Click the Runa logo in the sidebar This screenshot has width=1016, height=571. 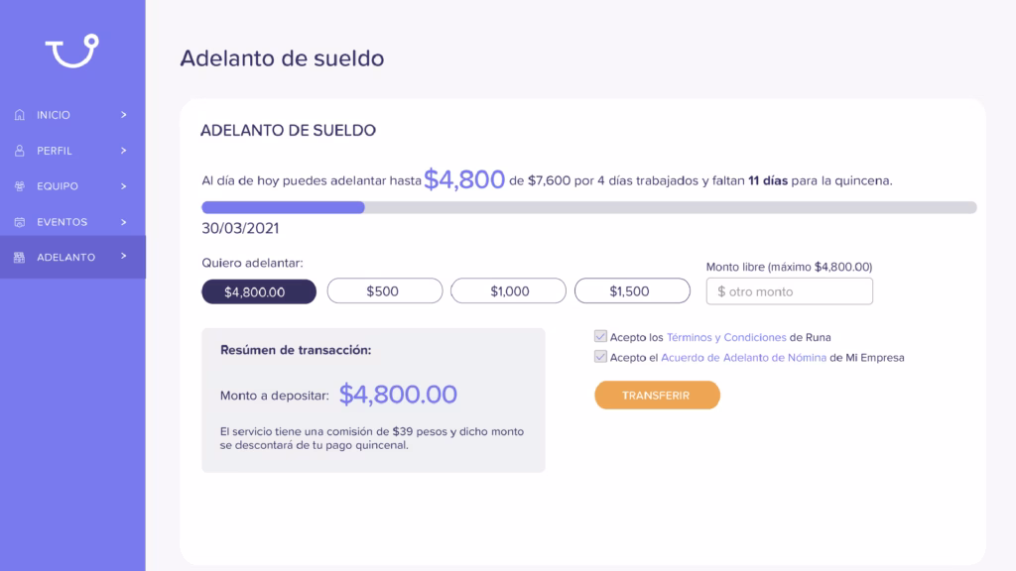point(71,51)
